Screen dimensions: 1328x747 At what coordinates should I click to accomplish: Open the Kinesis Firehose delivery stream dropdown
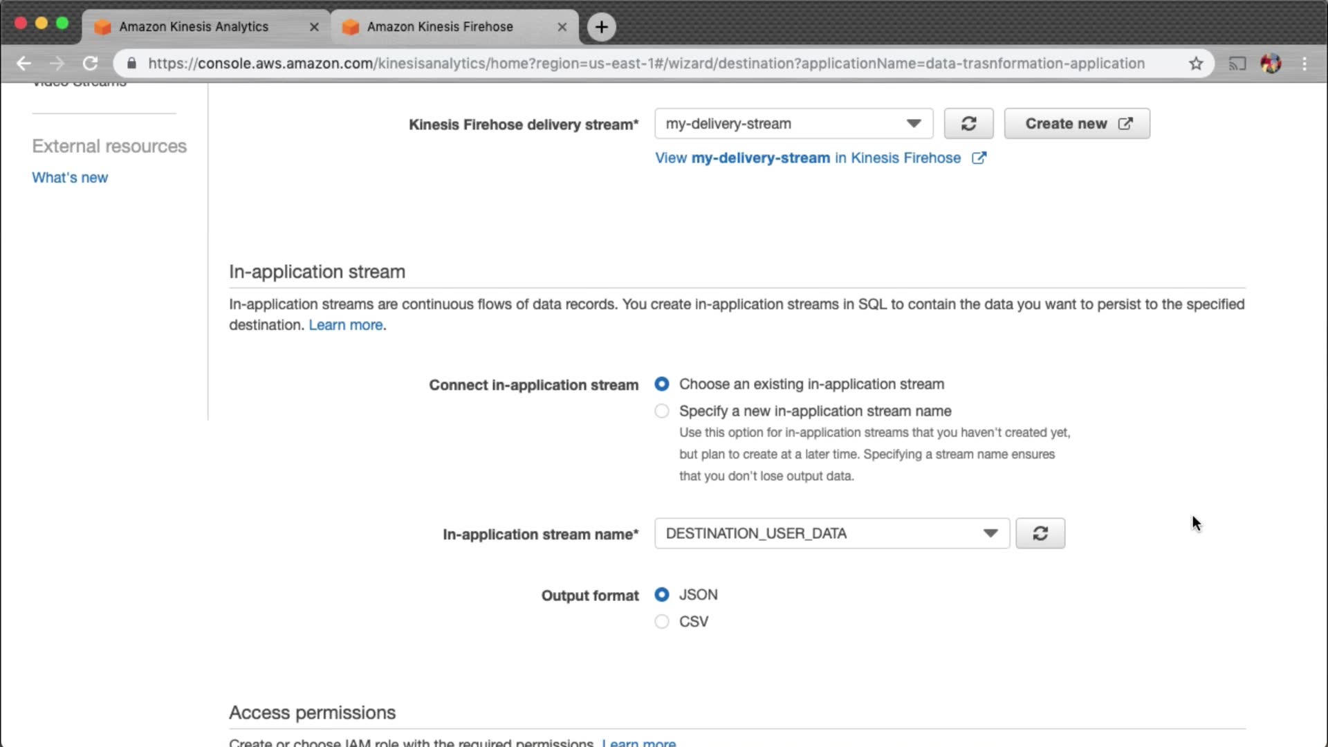793,124
